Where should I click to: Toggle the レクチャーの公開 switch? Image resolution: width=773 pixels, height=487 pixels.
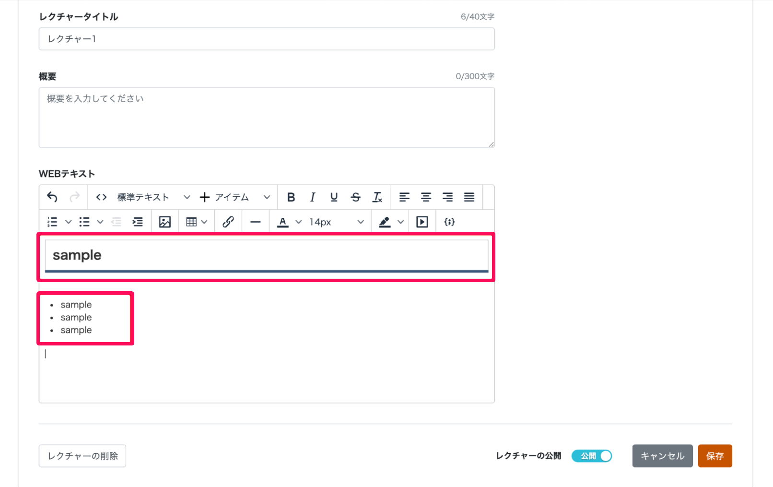click(592, 456)
